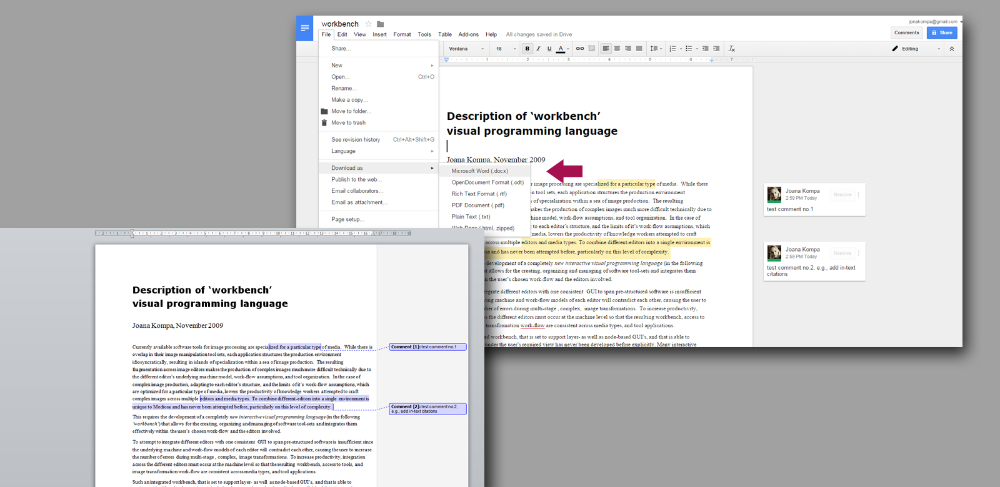The height and width of the screenshot is (487, 1000).
Task: Center align the text
Action: tap(617, 49)
